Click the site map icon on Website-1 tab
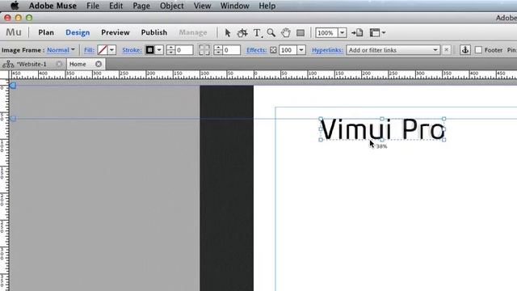This screenshot has width=517, height=291. 8,64
